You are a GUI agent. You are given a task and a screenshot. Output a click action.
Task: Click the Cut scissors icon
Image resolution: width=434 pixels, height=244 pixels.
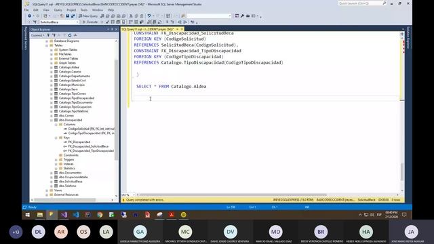click(x=131, y=16)
